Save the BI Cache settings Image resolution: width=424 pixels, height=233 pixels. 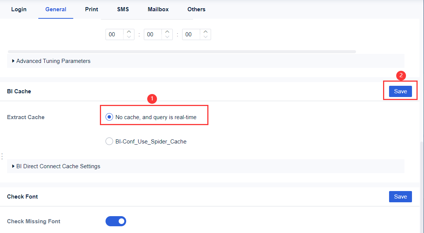tap(400, 91)
